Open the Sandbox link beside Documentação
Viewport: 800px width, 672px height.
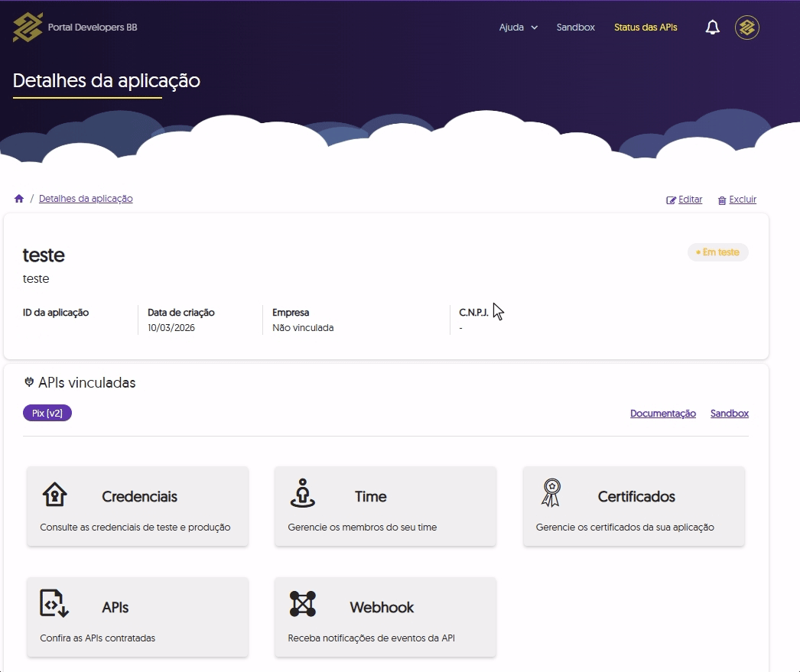pyautogui.click(x=729, y=414)
